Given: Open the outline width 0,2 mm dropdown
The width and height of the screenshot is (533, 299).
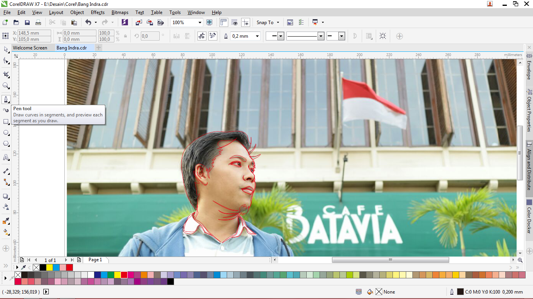Looking at the screenshot, I should [257, 36].
